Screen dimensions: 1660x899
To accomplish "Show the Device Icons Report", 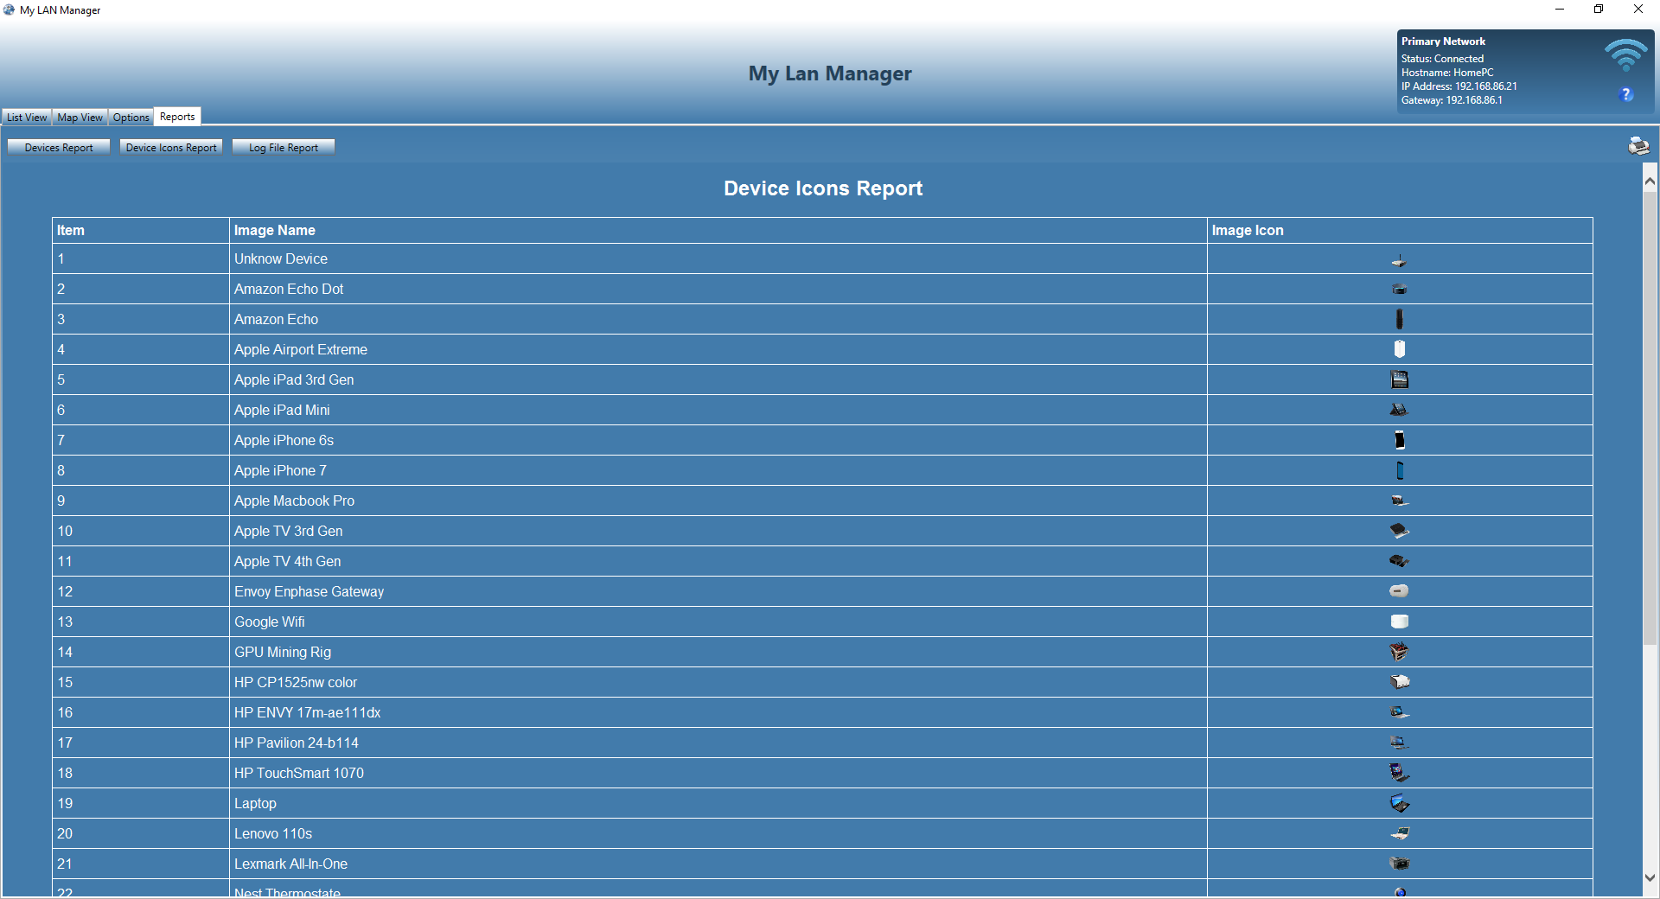I will (x=171, y=148).
